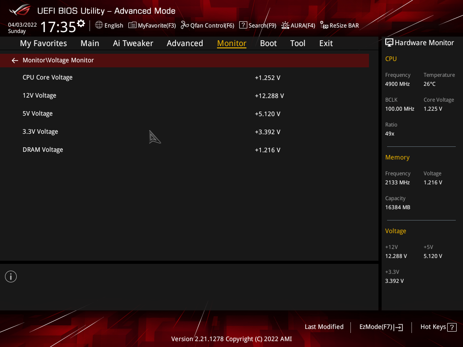Click the Hot Keys question mark icon
This screenshot has height=347, width=463.
tap(452, 327)
